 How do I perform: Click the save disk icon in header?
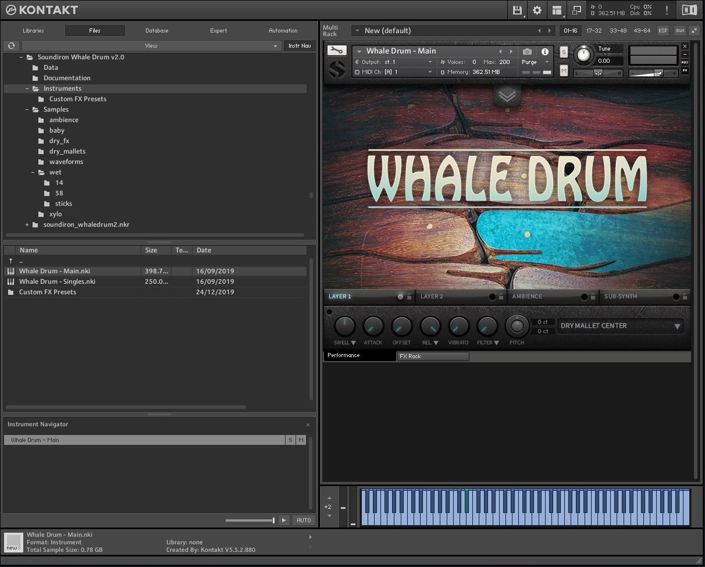517,10
